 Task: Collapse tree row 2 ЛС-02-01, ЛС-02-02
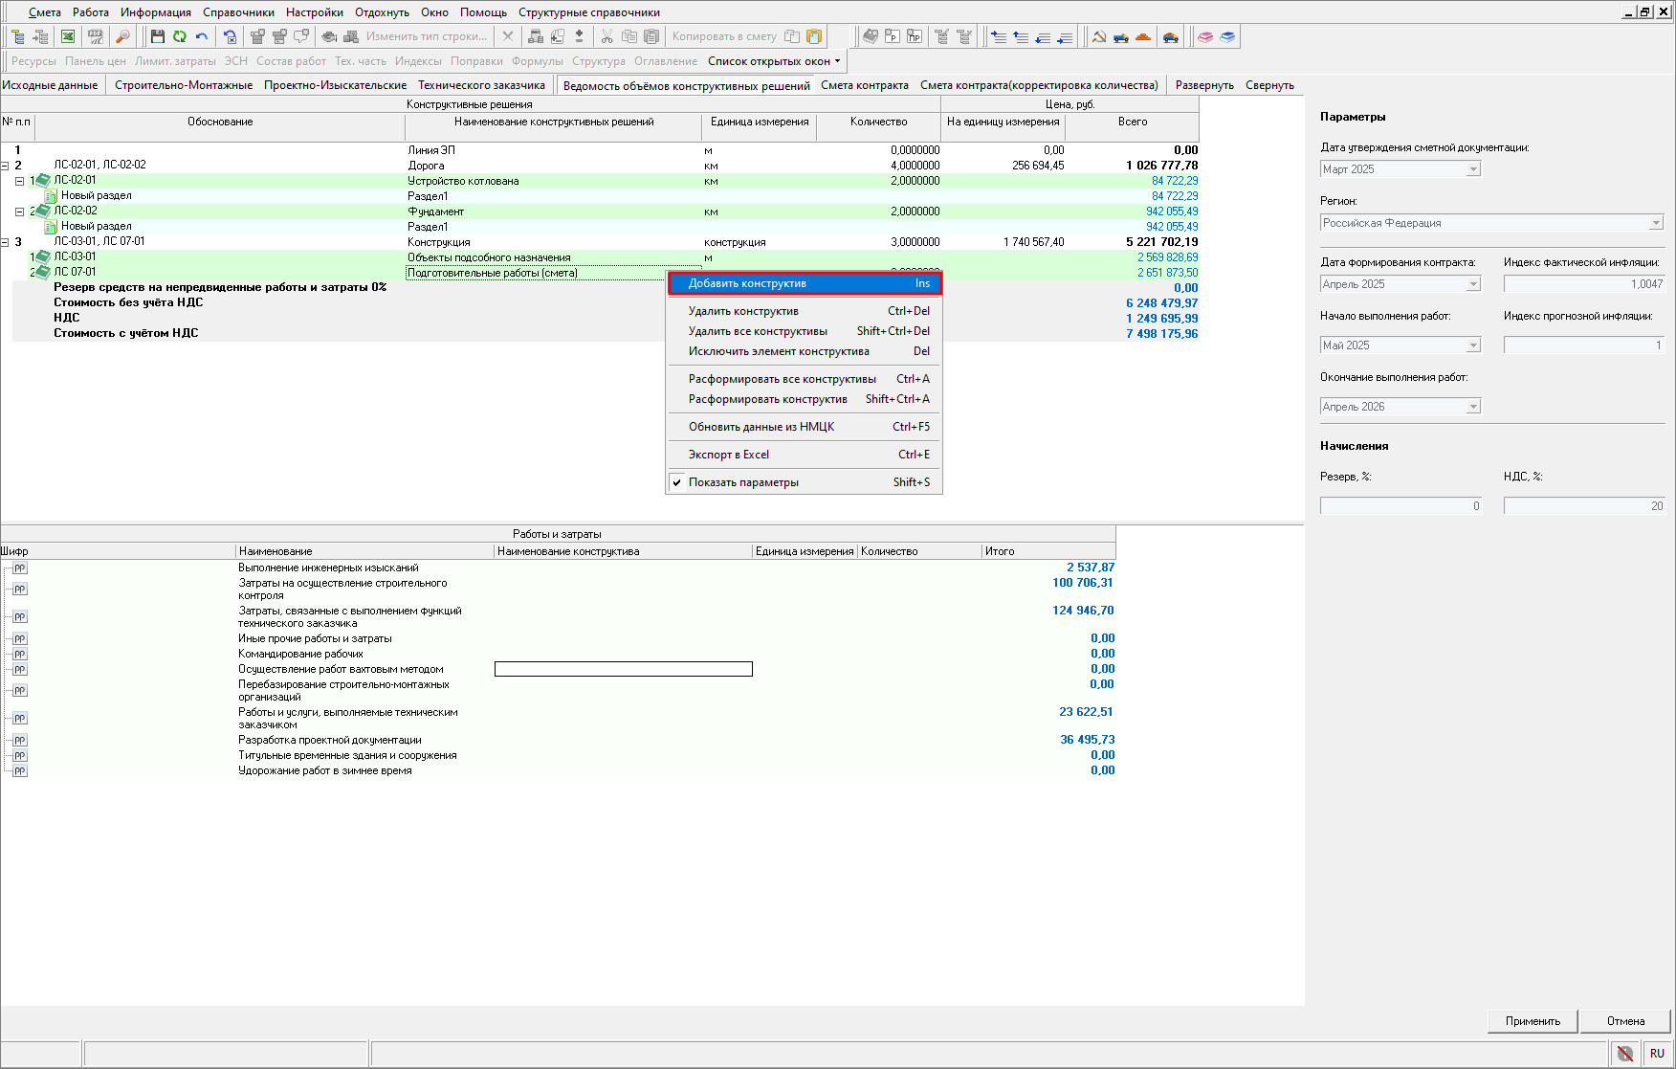pyautogui.click(x=5, y=166)
